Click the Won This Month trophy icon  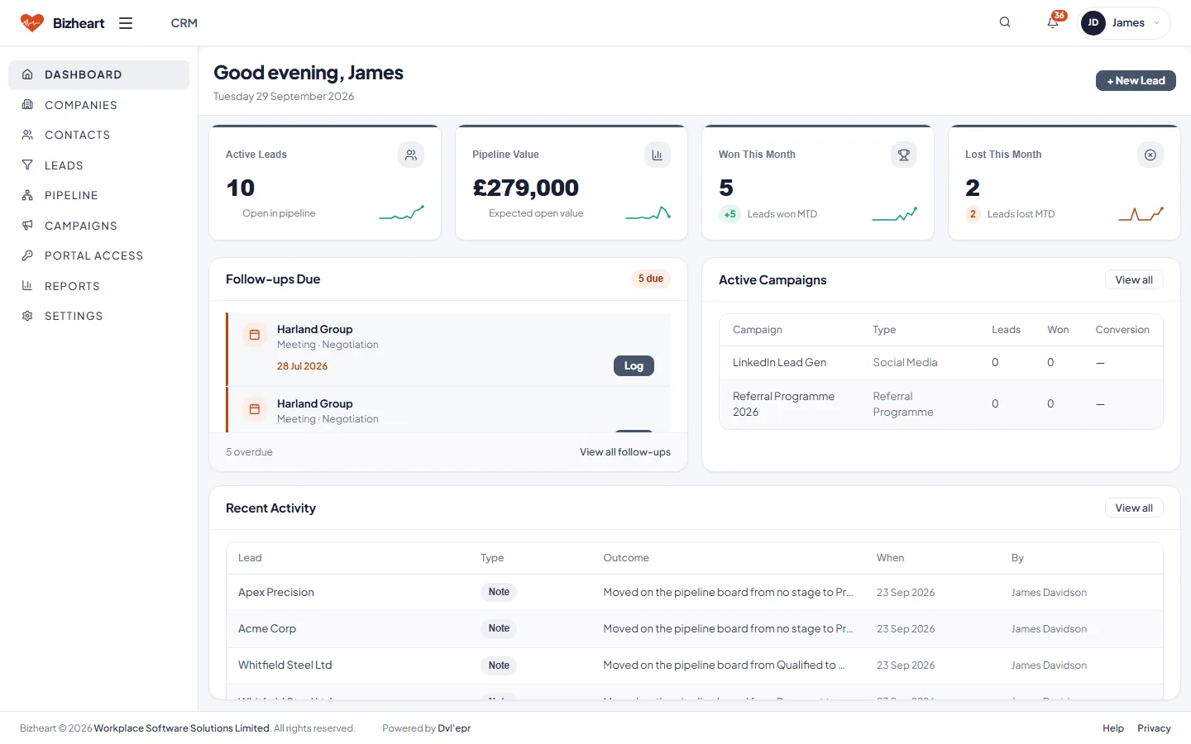(x=904, y=155)
